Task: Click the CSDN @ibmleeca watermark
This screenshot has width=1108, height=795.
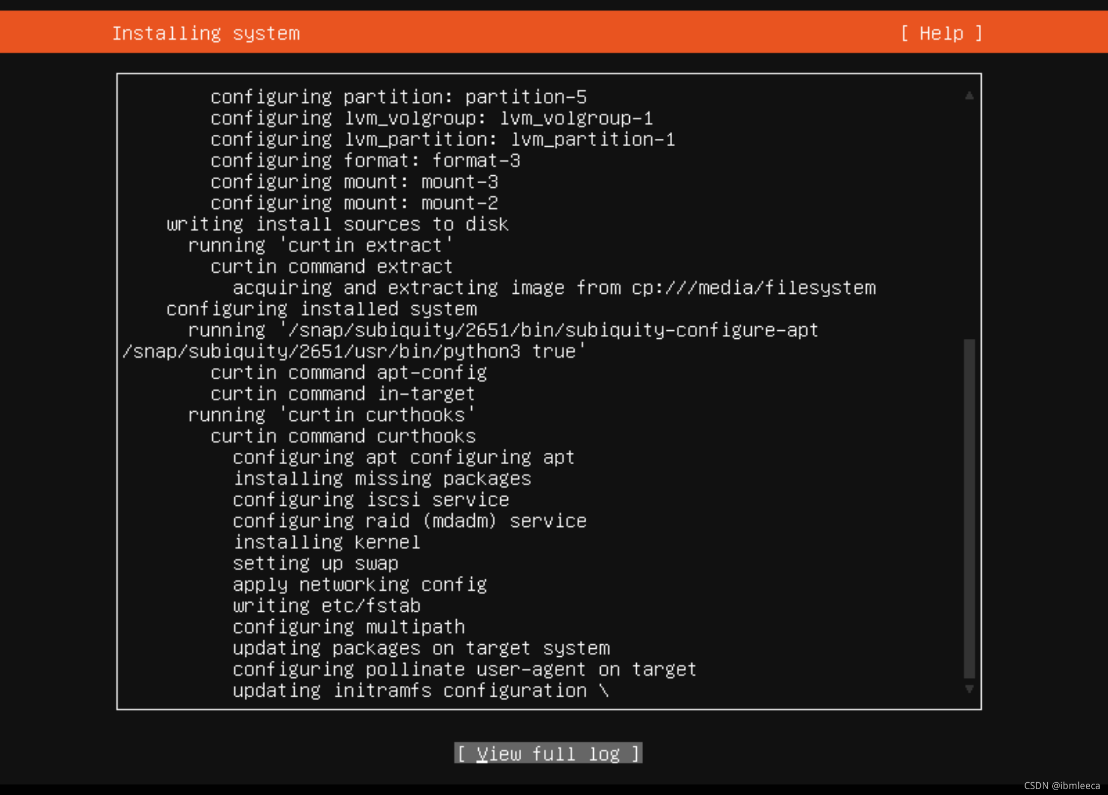Action: point(1062,786)
